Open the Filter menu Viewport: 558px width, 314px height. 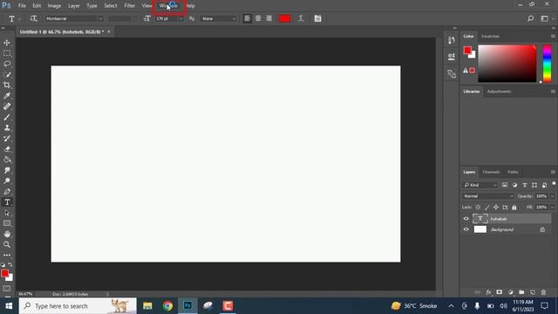[x=130, y=6]
